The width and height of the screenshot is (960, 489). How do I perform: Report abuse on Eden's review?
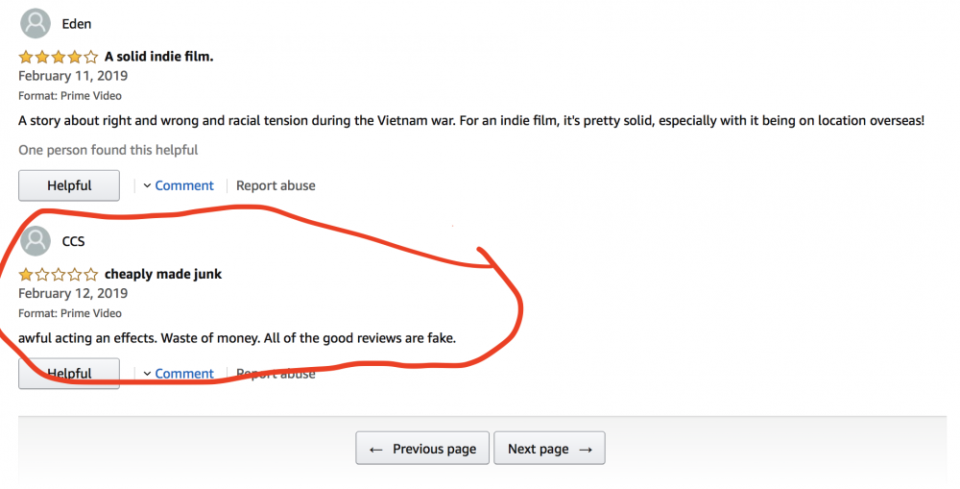tap(276, 185)
